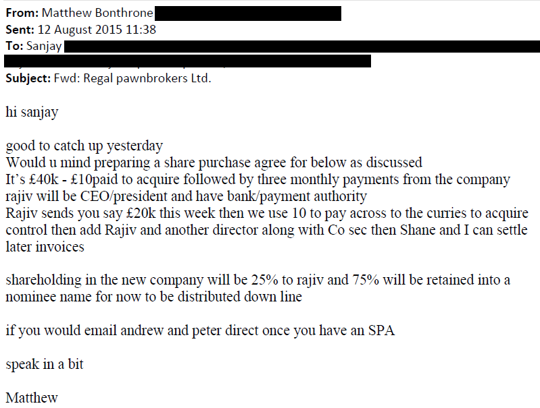Click the signature "Matthew" at the bottom
Image resolution: width=540 pixels, height=408 pixels.
click(32, 398)
